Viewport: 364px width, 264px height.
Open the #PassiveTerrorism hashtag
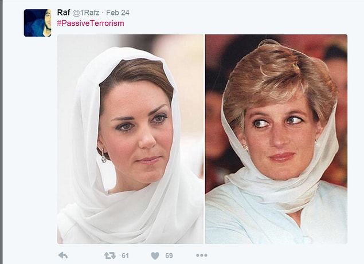[x=91, y=23]
